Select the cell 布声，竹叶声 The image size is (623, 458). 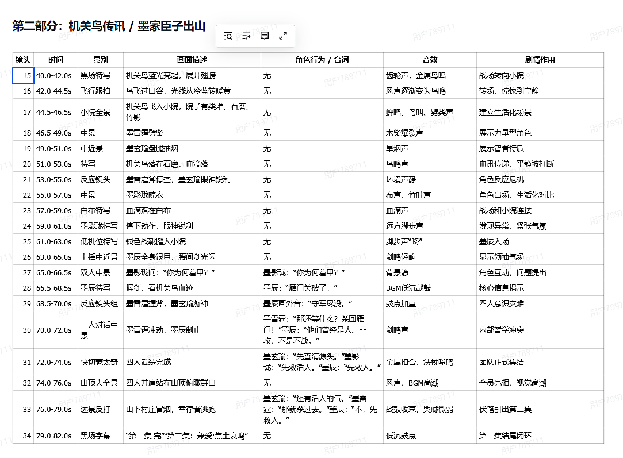point(430,195)
